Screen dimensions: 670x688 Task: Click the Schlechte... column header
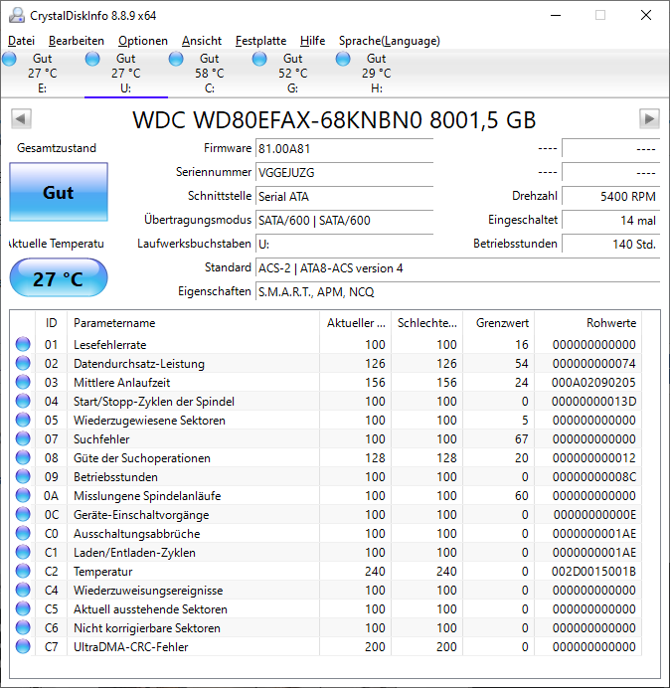(x=427, y=323)
